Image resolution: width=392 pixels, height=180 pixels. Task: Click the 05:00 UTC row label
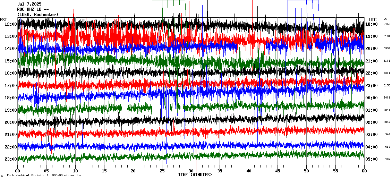pyautogui.click(x=372, y=159)
